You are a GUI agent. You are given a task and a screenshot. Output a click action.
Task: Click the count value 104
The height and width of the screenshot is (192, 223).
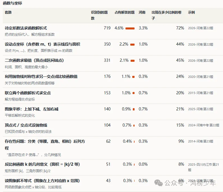coord(107,125)
